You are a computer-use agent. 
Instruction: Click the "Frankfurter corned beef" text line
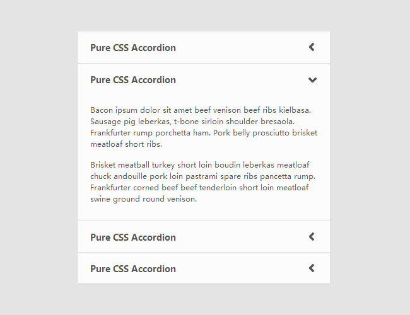199,188
